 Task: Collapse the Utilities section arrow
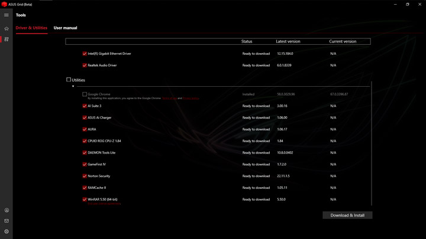[73, 86]
